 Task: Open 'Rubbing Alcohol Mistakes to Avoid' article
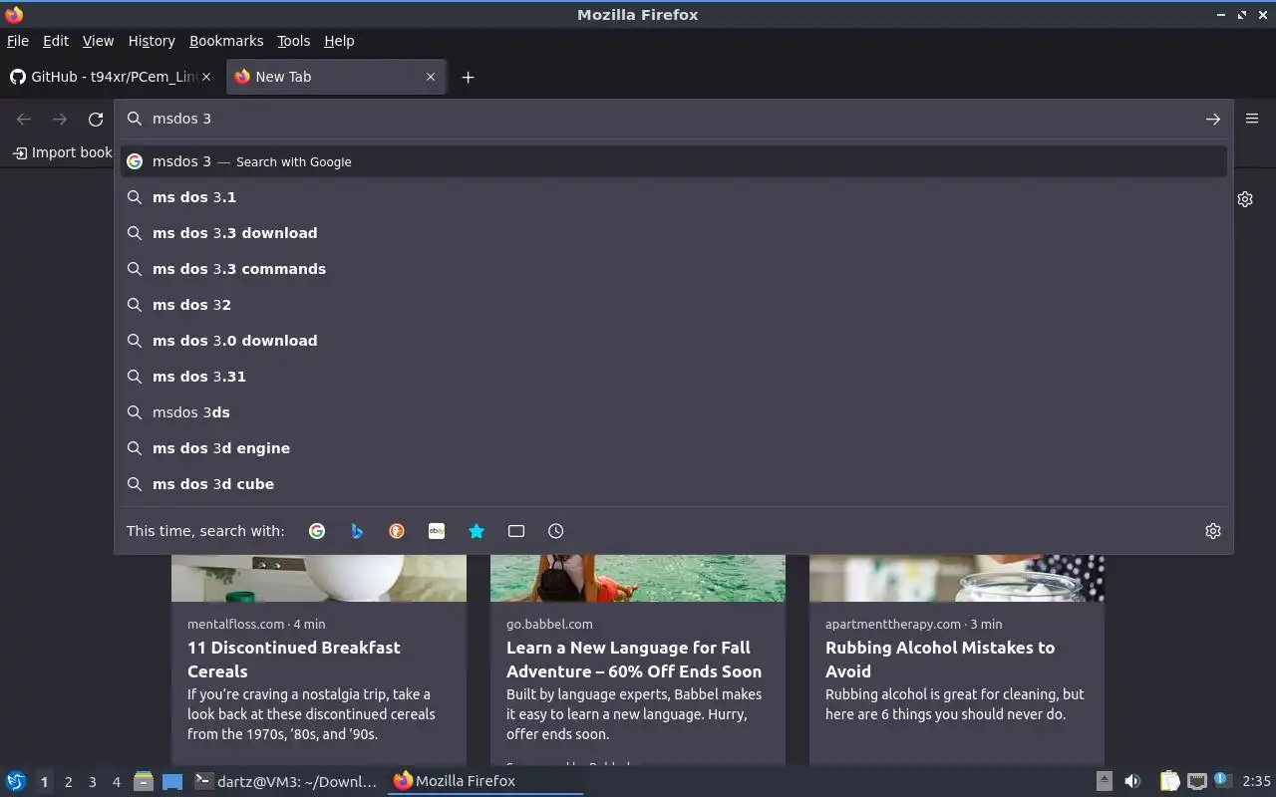pos(940,660)
